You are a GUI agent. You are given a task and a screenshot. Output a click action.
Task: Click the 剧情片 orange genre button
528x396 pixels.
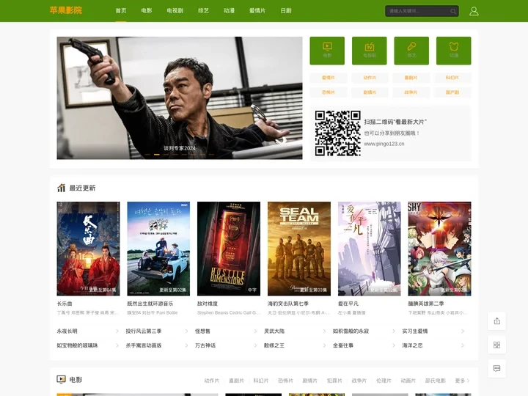tap(370, 92)
